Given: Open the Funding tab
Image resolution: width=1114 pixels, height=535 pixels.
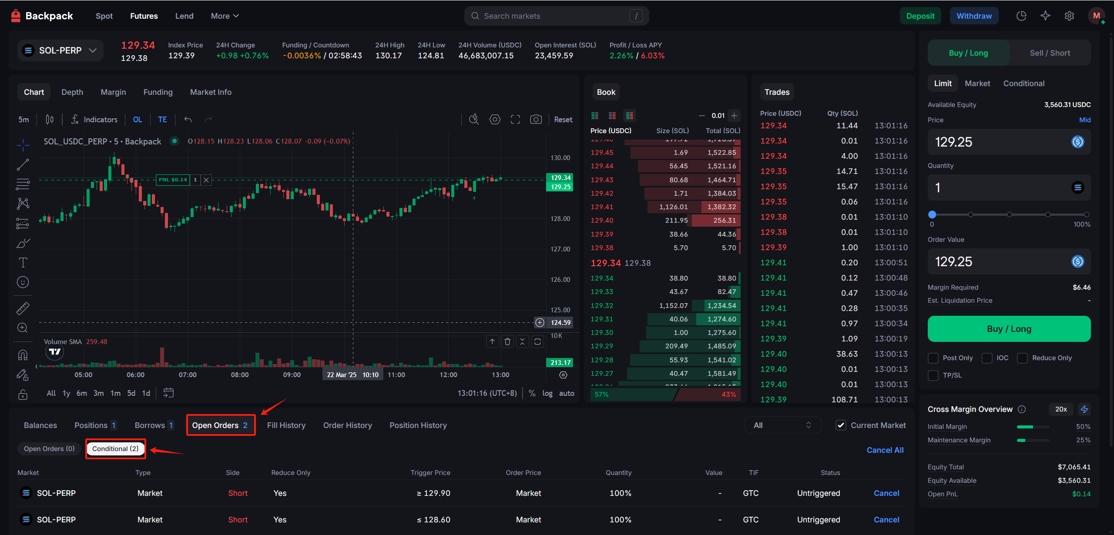Looking at the screenshot, I should 158,92.
